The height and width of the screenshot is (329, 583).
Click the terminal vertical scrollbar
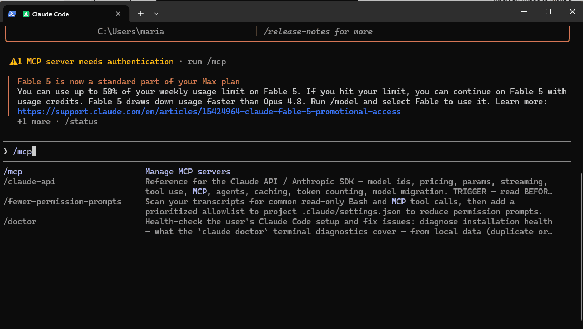click(581, 246)
